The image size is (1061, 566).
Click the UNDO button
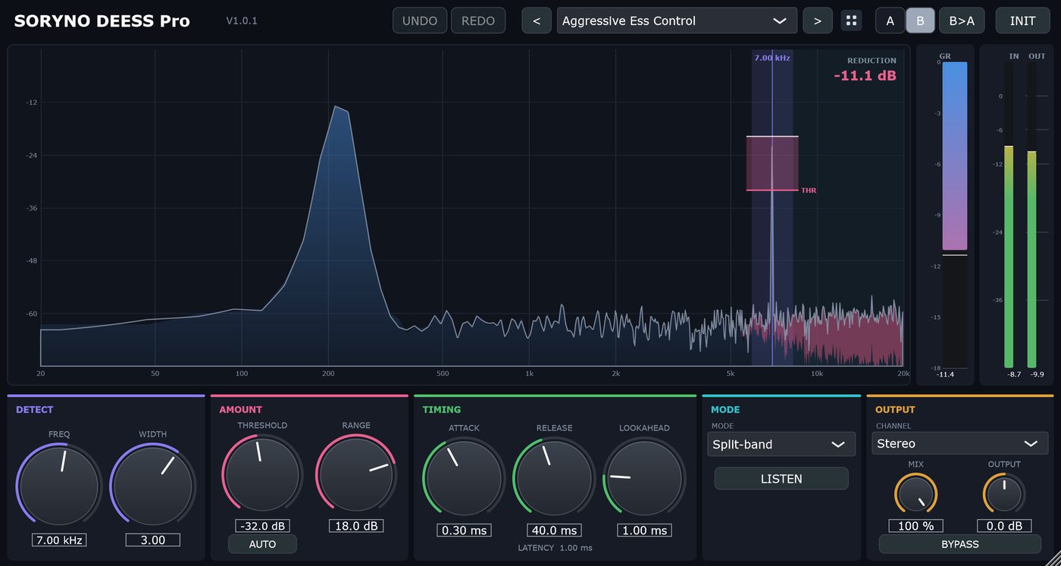click(420, 20)
